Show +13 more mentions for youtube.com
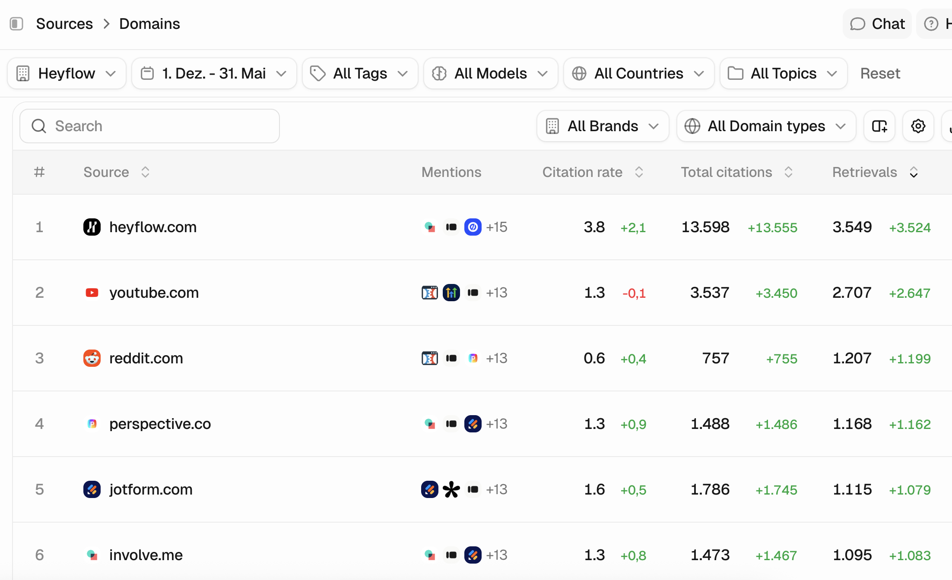Image resolution: width=952 pixels, height=580 pixels. 497,293
